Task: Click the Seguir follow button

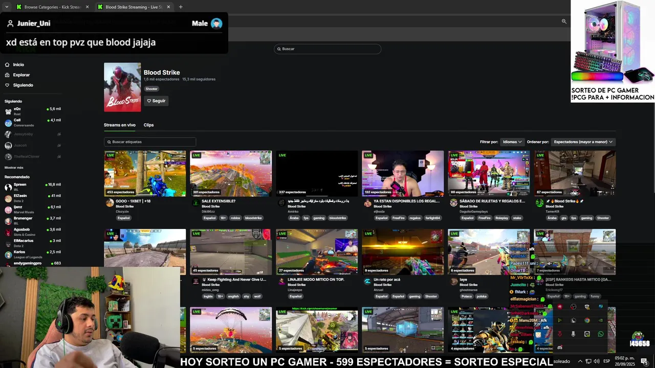Action: [156, 101]
